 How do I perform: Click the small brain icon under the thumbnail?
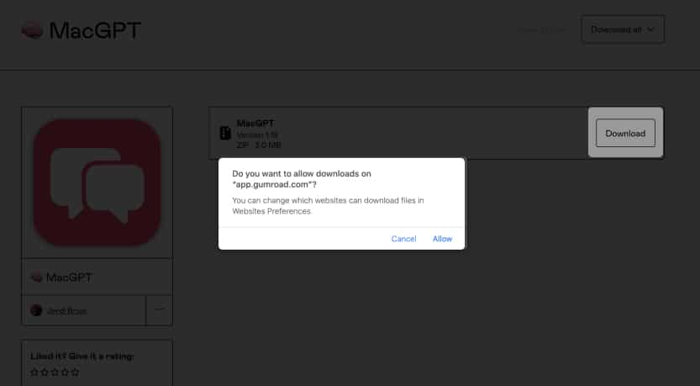coord(36,277)
